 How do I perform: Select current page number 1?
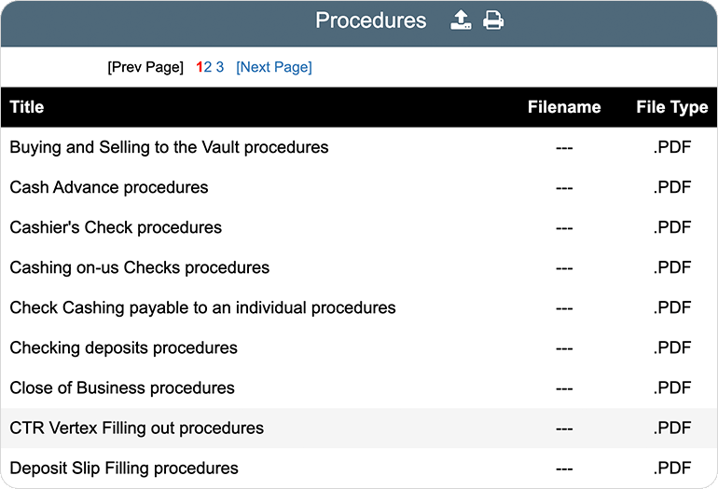point(199,67)
